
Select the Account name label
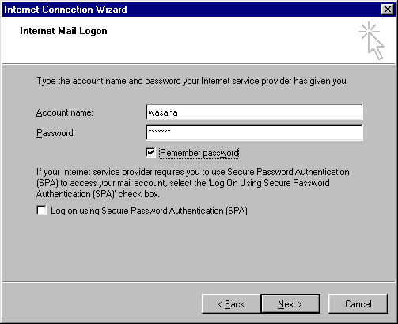click(65, 112)
